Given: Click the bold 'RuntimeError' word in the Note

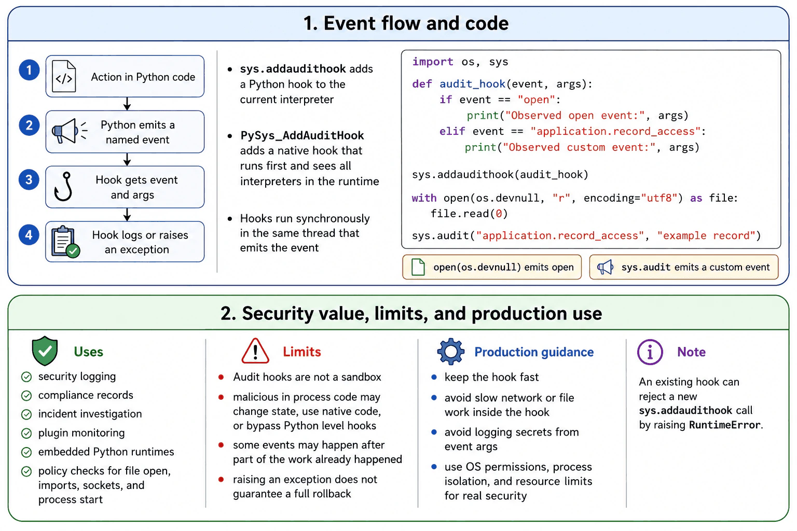Looking at the screenshot, I should [x=724, y=425].
